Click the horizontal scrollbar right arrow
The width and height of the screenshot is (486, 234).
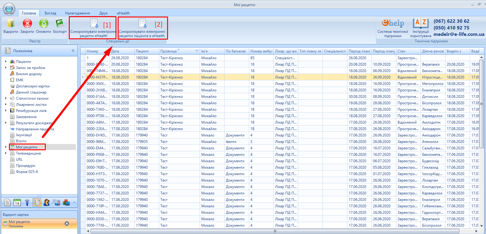[477, 231]
